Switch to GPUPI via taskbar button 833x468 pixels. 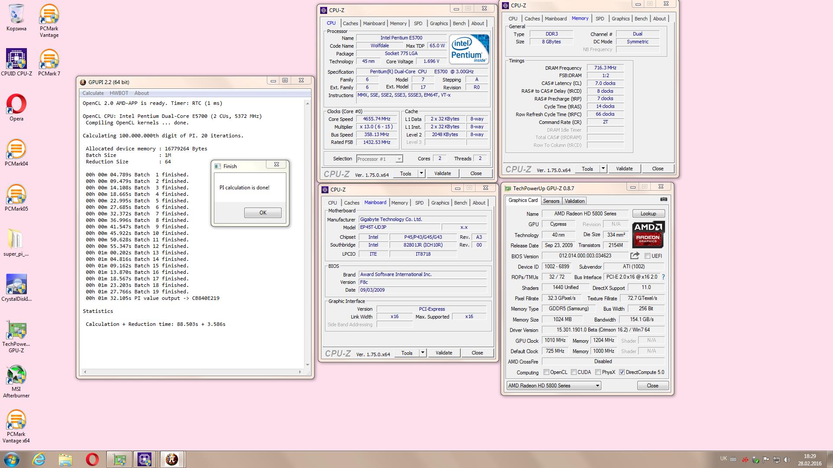(172, 459)
